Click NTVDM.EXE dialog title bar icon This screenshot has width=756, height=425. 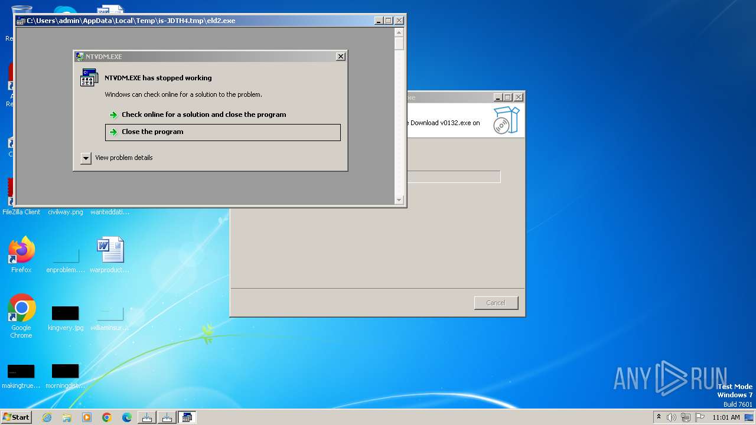click(x=80, y=57)
